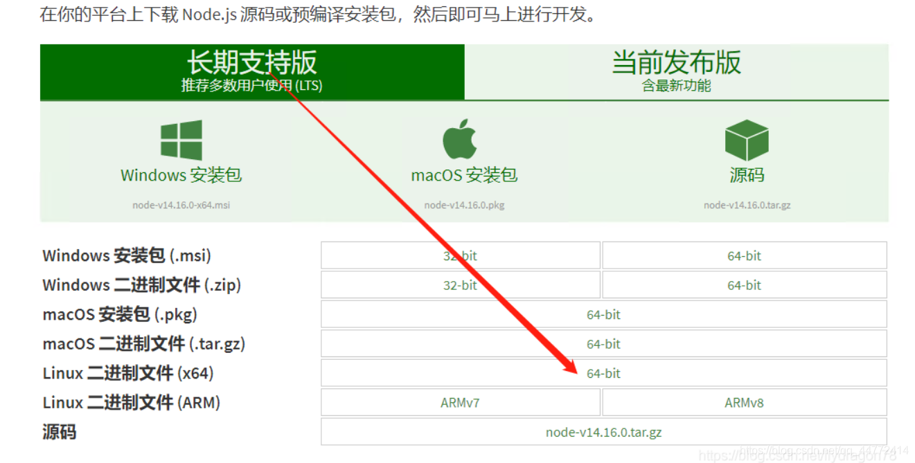
Task: Open the macOS 安装包 download link
Action: click(x=464, y=175)
